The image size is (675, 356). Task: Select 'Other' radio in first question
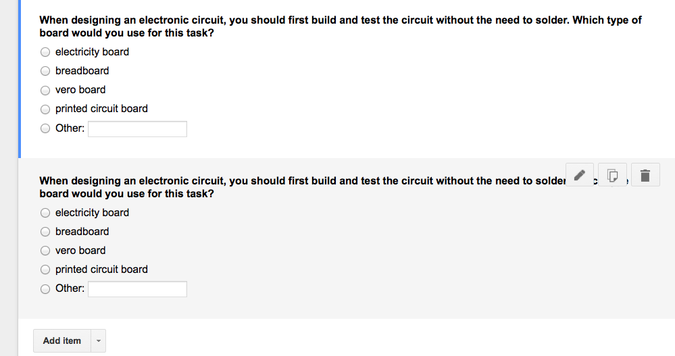[x=45, y=128]
